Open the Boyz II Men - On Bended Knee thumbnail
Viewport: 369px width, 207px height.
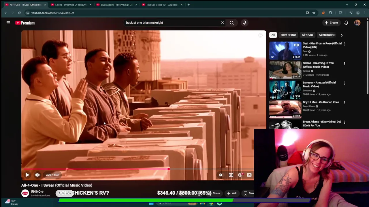285,109
